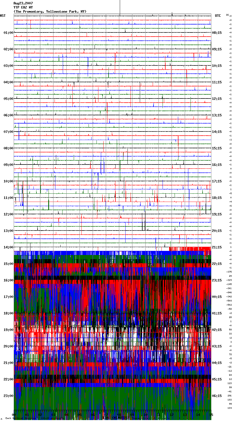Click the 00:15 UTC time label
The width and height of the screenshot is (233, 422).
pos(217,297)
